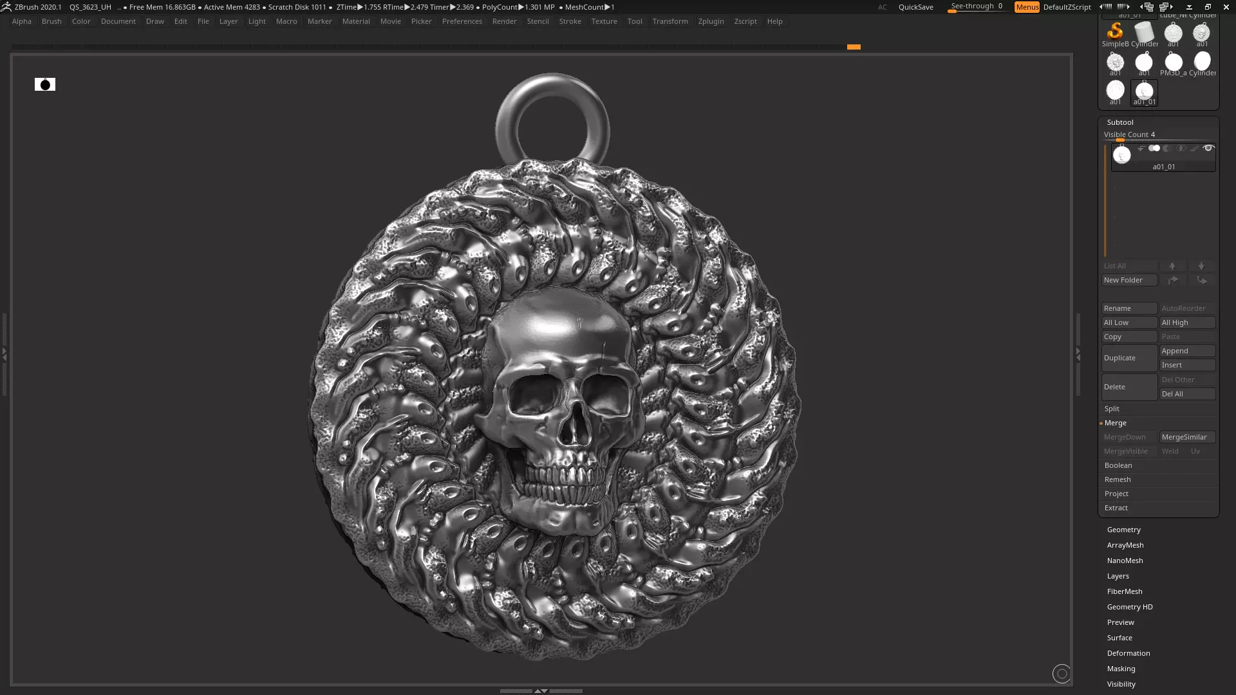Expand the Remesh section

(1118, 479)
